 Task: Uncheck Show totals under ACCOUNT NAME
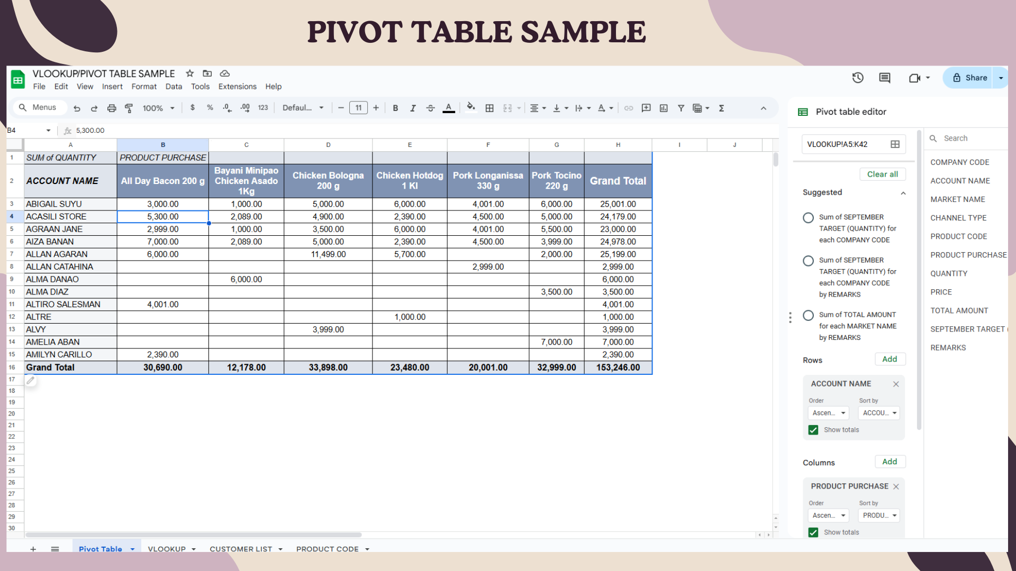(x=813, y=430)
